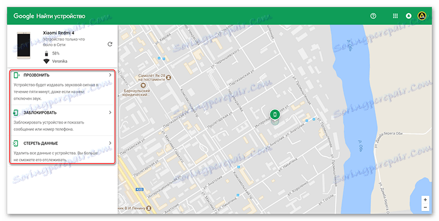Viewport: 439px width, 221px height.
Task: Expand the СТЕРЕТЬ ДАННЫЕ option chevron
Action: coord(110,143)
